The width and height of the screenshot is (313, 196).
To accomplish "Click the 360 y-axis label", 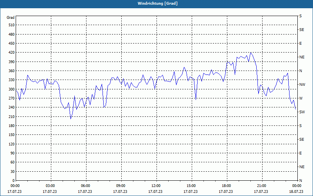I will (12, 71).
